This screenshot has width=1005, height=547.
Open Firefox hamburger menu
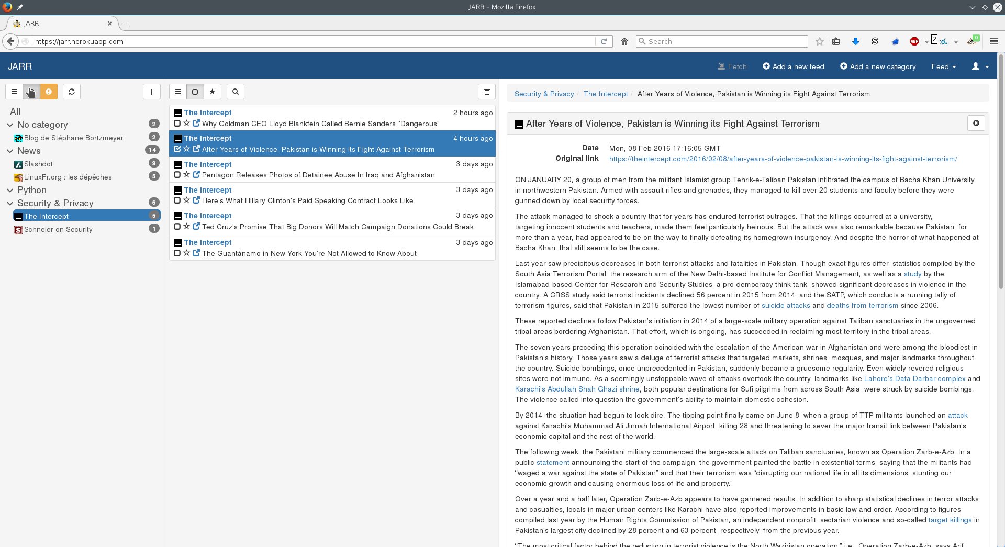click(x=994, y=41)
